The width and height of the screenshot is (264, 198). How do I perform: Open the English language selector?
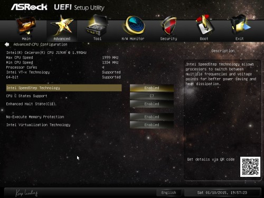click(x=169, y=193)
